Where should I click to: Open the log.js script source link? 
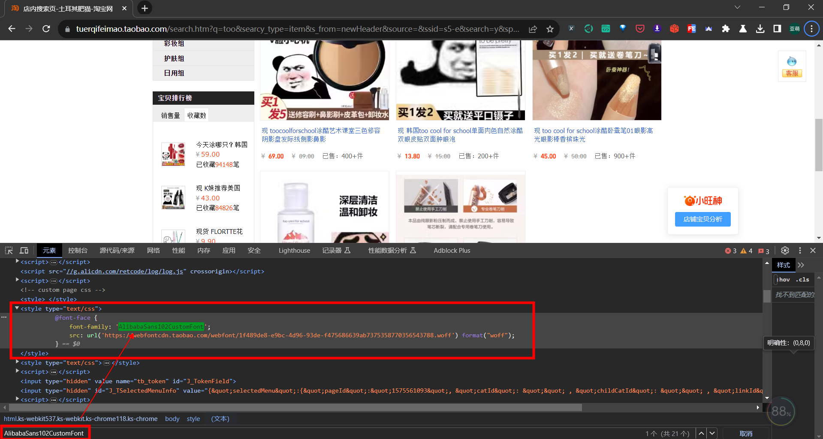tap(125, 271)
